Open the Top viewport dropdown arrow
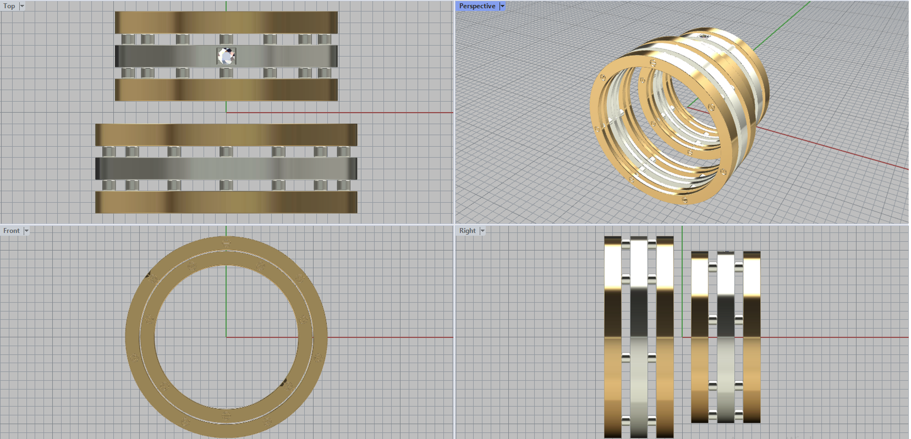 pos(22,6)
